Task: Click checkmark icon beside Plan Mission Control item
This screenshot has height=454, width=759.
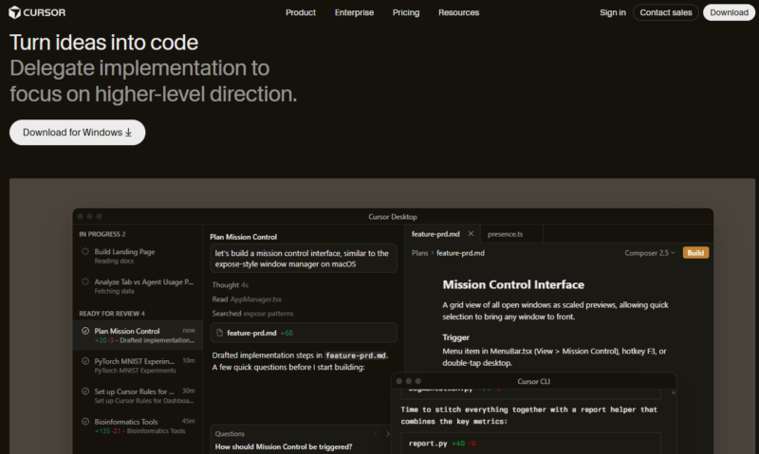Action: (x=85, y=331)
